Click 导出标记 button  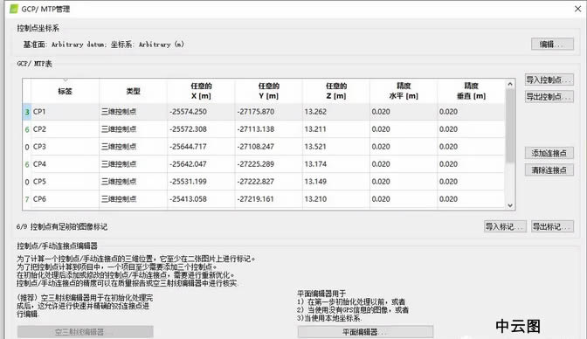(x=552, y=226)
